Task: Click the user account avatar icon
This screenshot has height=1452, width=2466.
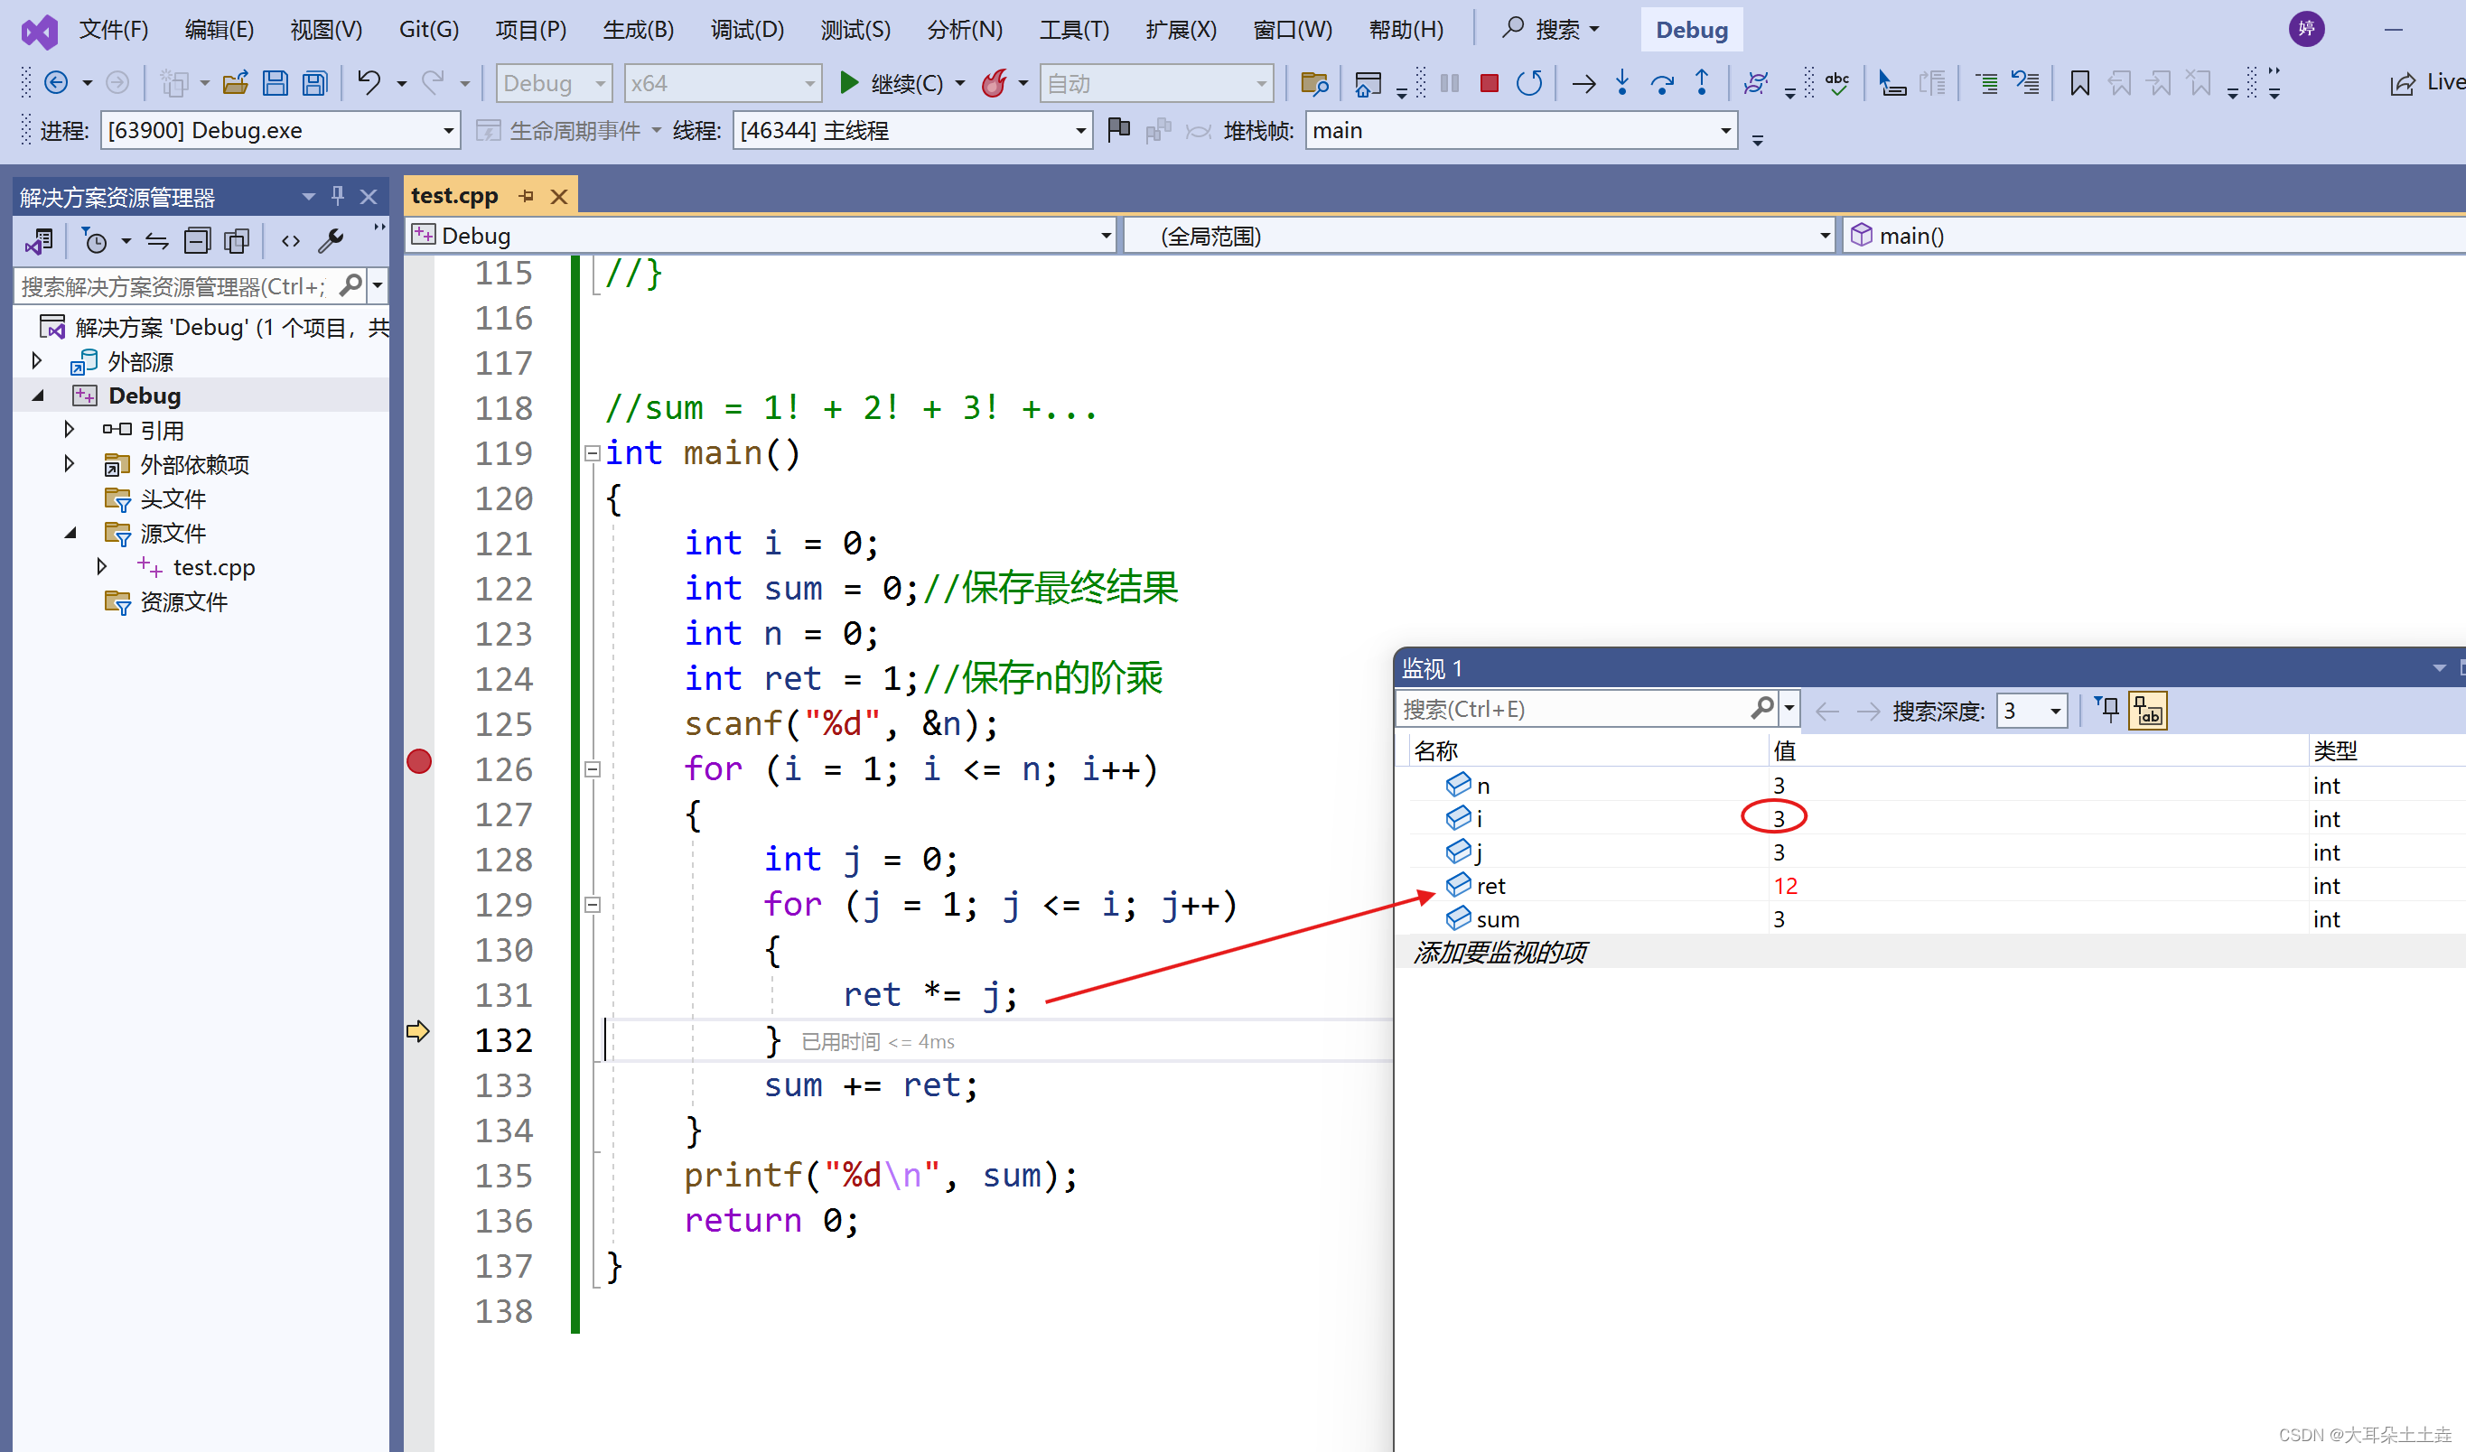Action: pyautogui.click(x=2306, y=28)
